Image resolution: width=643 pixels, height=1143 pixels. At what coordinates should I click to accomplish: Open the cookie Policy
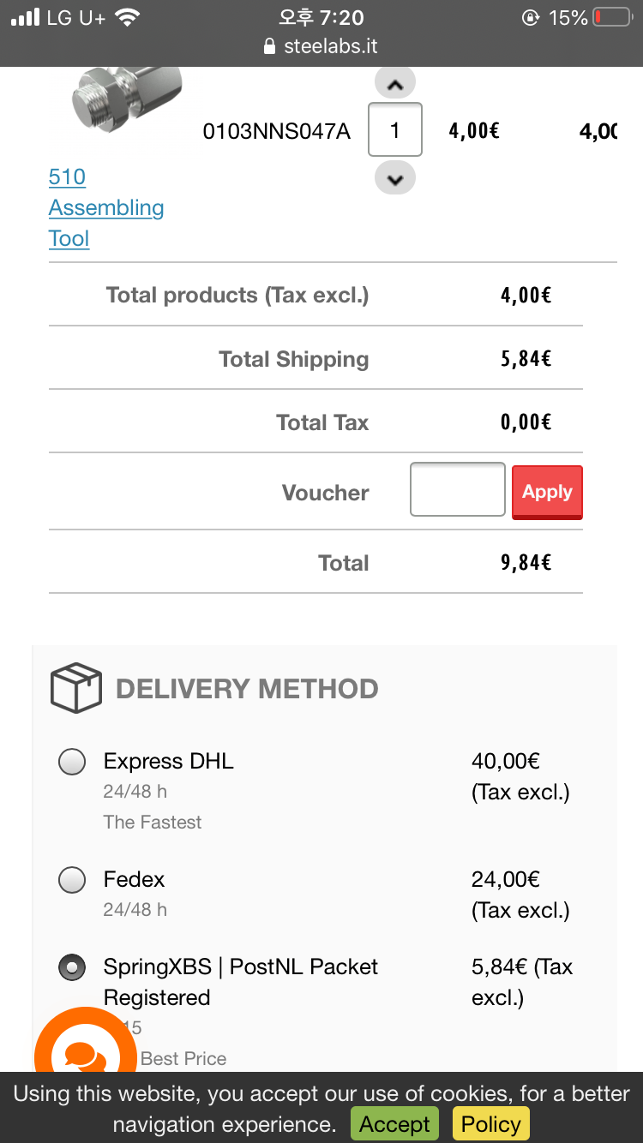tap(491, 1124)
